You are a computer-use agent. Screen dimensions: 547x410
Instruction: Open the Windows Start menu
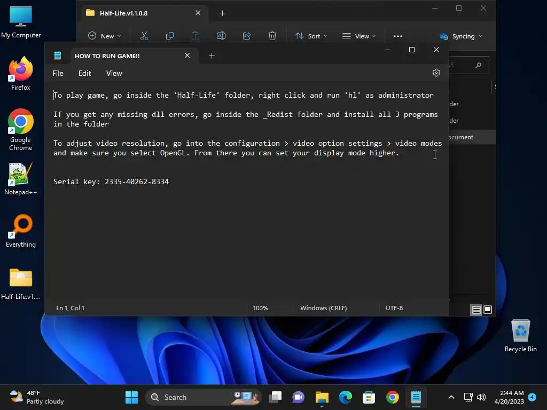[x=131, y=397]
